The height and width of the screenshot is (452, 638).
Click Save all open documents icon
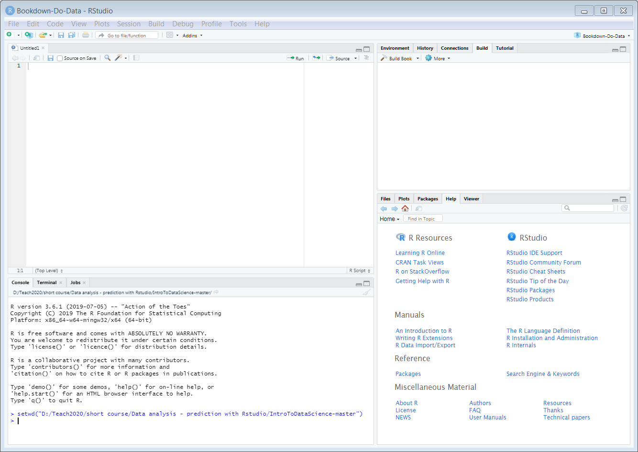[71, 35]
